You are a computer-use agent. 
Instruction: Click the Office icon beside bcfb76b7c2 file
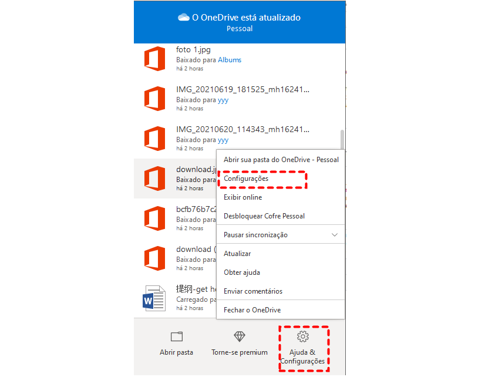(x=154, y=218)
